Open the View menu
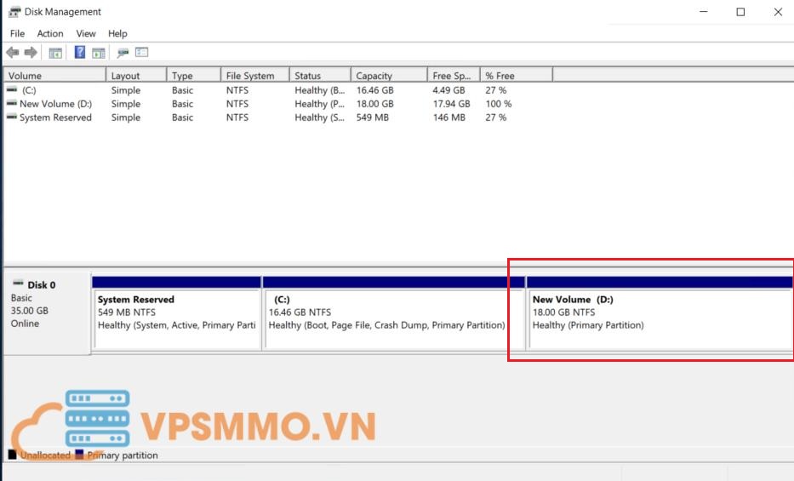 pyautogui.click(x=86, y=33)
